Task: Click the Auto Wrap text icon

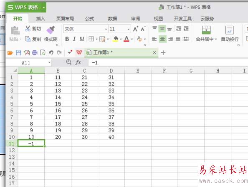Action: (230, 30)
